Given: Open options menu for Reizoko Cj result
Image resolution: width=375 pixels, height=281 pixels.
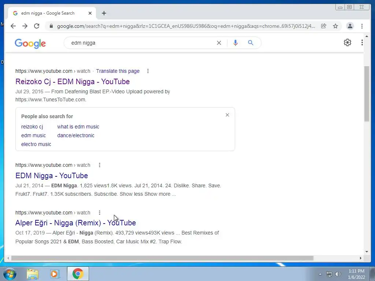Looking at the screenshot, I should pos(148,71).
